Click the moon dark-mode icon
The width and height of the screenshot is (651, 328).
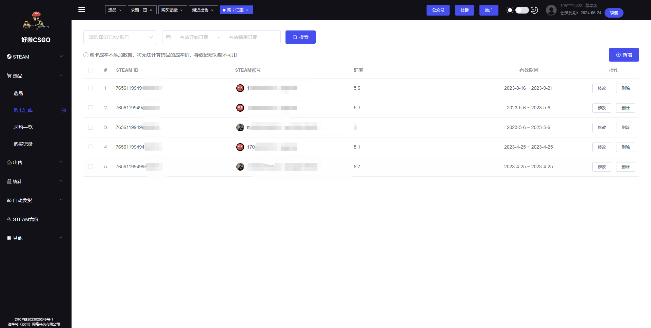(534, 10)
